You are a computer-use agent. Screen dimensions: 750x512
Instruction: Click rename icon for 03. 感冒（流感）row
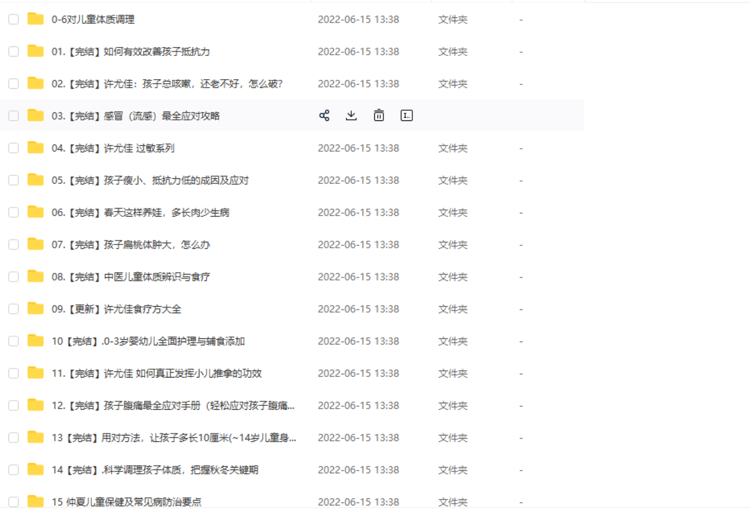[x=407, y=115]
